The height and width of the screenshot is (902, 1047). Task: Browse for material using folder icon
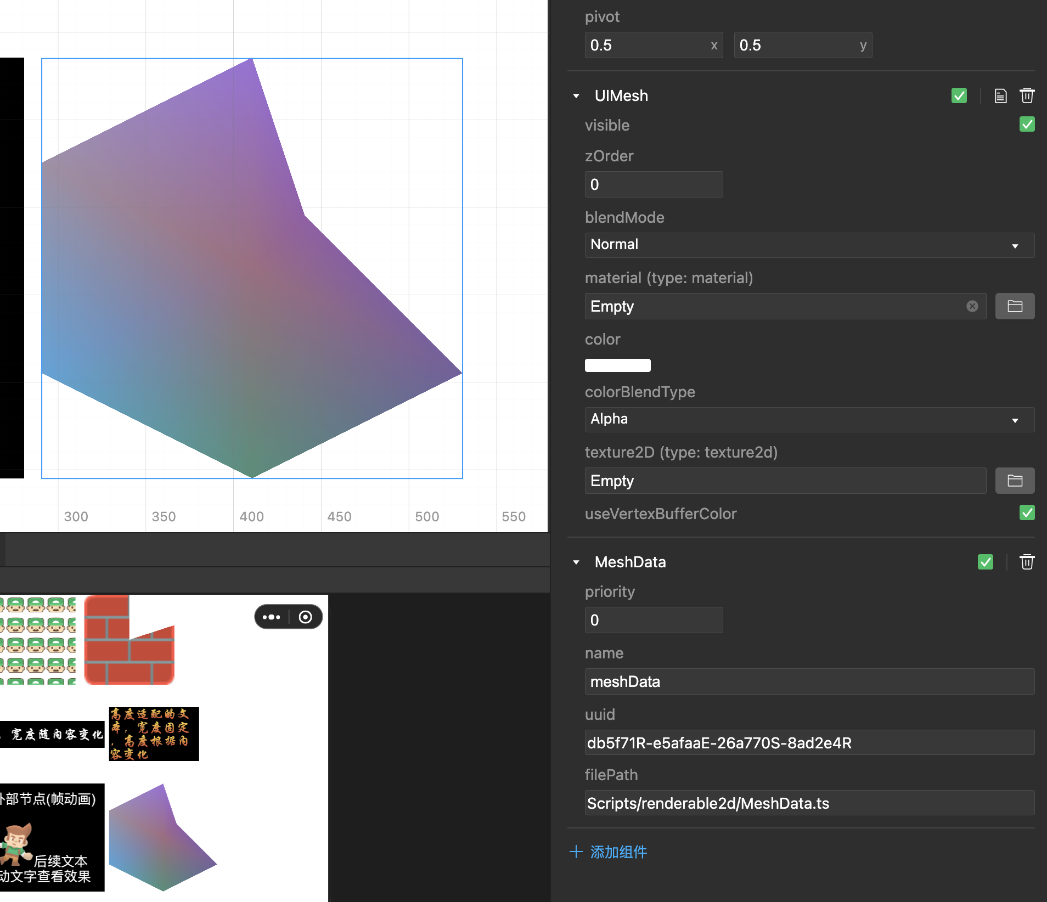click(x=1015, y=306)
